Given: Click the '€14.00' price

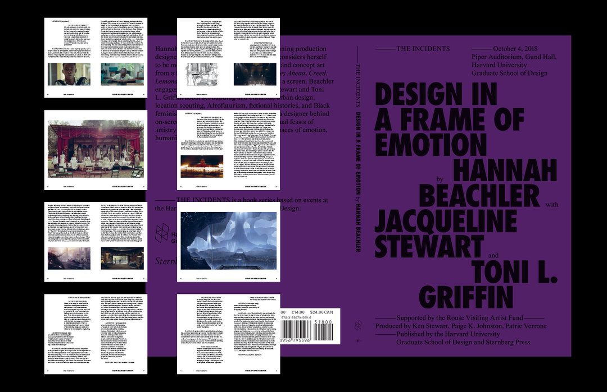Looking at the screenshot, I should 298,312.
